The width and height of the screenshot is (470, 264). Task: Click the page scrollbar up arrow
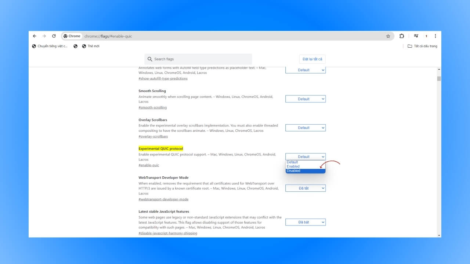pos(439,70)
